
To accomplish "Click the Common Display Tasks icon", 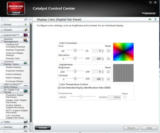I will [x=26, y=63].
